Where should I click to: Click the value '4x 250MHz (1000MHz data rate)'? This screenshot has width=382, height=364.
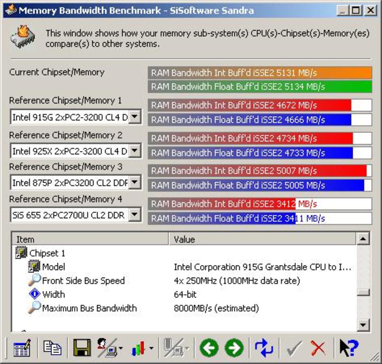pyautogui.click(x=237, y=281)
